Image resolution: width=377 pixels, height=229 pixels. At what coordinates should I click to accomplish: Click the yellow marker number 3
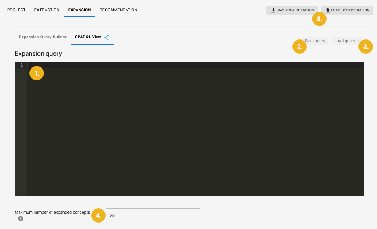(x=365, y=47)
